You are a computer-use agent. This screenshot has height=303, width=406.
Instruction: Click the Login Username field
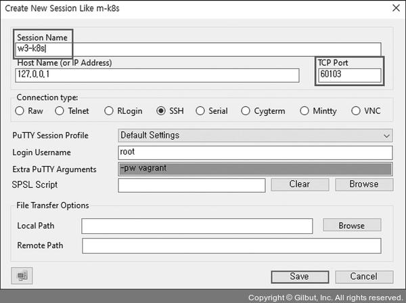coord(255,153)
